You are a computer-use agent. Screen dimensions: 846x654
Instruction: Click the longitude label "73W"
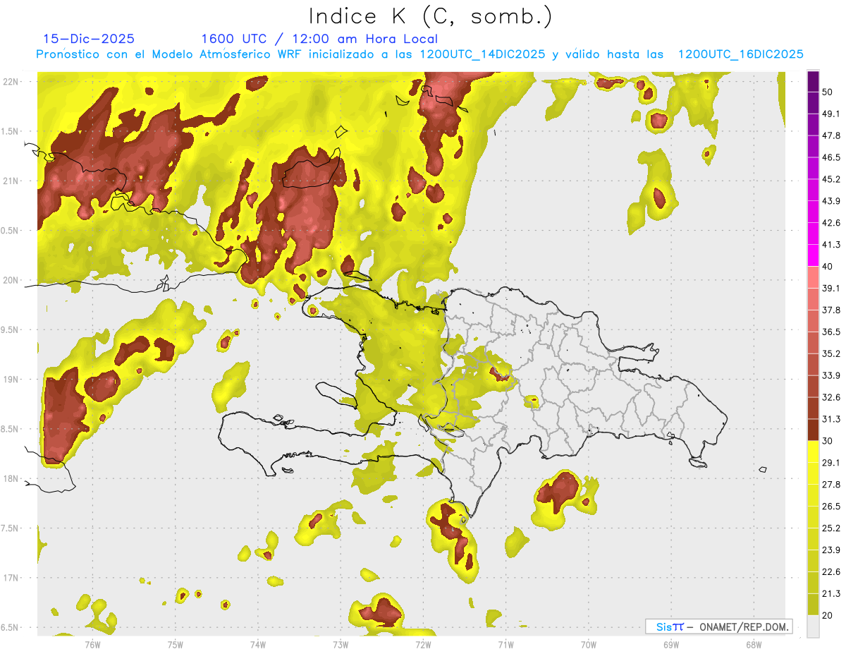(x=341, y=644)
